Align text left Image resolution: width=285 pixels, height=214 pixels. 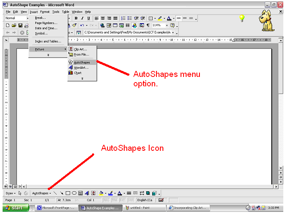(x=97, y=18)
